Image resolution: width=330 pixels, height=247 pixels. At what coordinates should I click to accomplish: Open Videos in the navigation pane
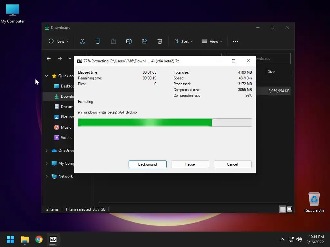coord(63,138)
